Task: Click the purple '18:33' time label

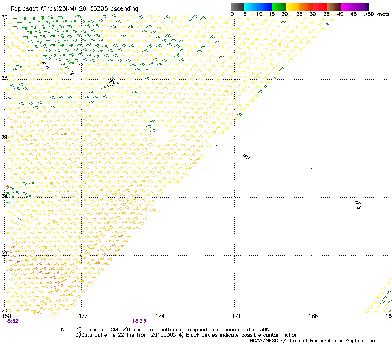Action: (x=139, y=321)
